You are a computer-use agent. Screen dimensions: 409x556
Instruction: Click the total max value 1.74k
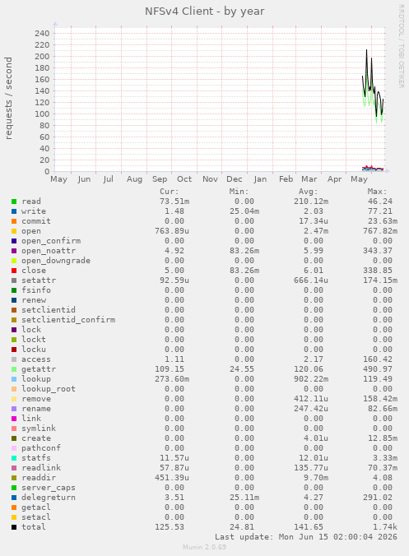coord(385,527)
